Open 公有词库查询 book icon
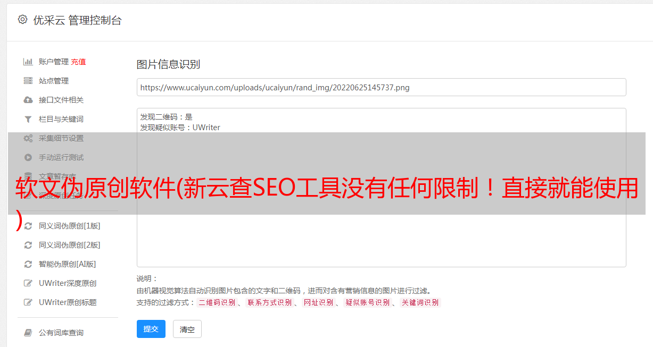Image resolution: width=653 pixels, height=347 pixels. (28, 333)
